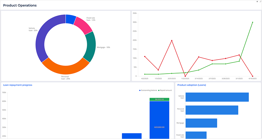Click green line point at 4/16/2025
262x139 pixels.
(253, 22)
